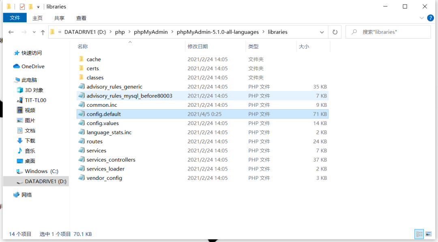Open the recent locations dropdown arrow

coord(34,32)
